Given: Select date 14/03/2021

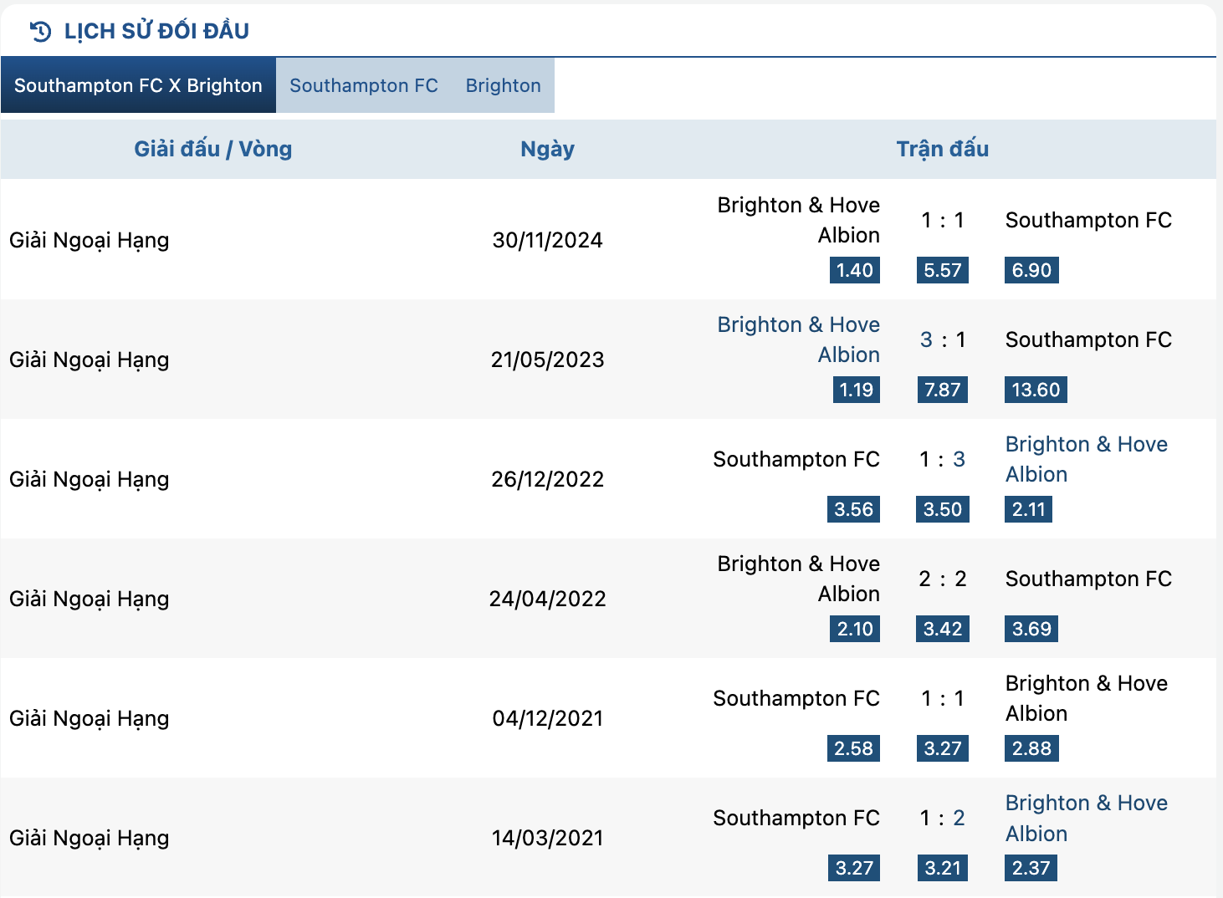Looking at the screenshot, I should (548, 838).
